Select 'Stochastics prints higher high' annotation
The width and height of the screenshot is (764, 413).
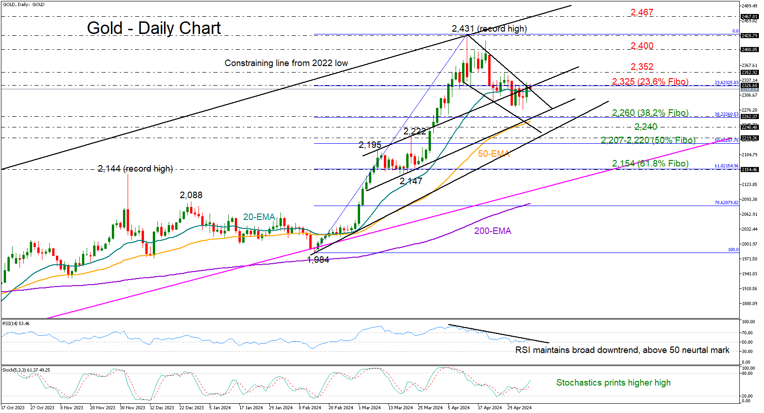coord(613,383)
